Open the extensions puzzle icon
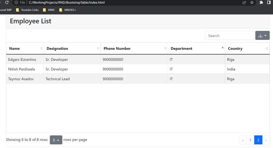This screenshot has height=148, width=273. (x=261, y=2)
